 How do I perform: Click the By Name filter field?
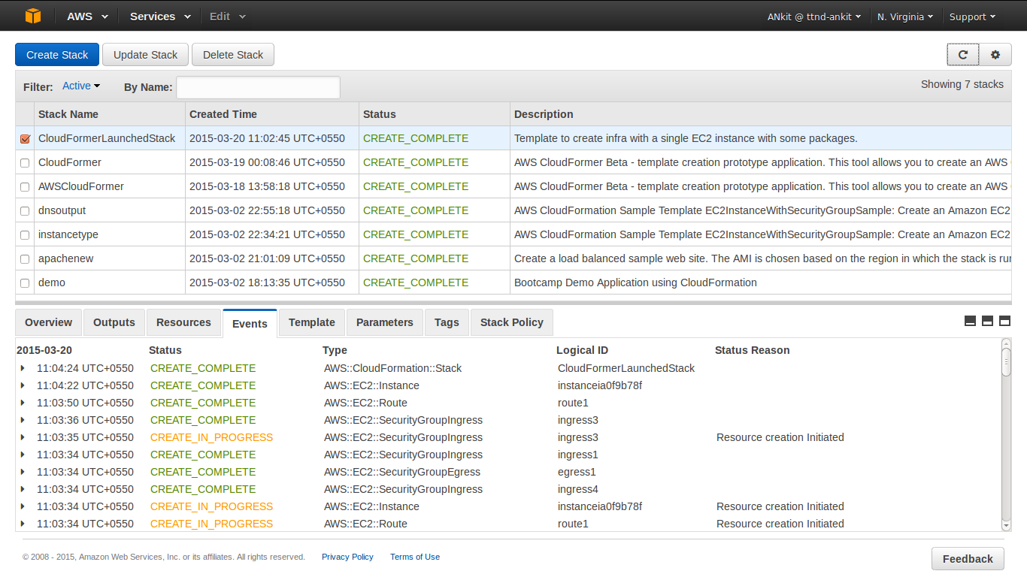click(x=258, y=87)
